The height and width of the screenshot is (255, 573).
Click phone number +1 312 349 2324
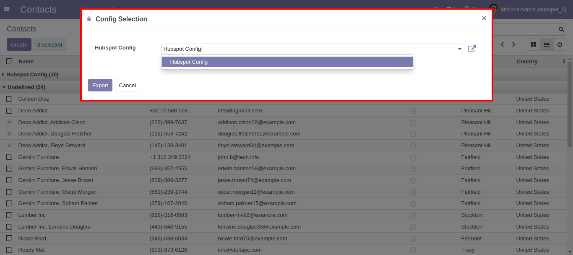170,157
